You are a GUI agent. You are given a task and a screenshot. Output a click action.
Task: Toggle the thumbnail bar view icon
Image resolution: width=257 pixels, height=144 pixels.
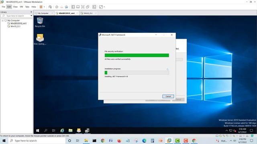[78, 7]
